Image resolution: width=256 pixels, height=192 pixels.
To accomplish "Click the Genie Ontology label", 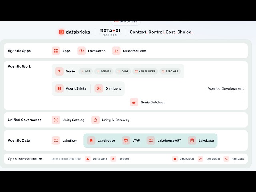I will (x=153, y=102).
